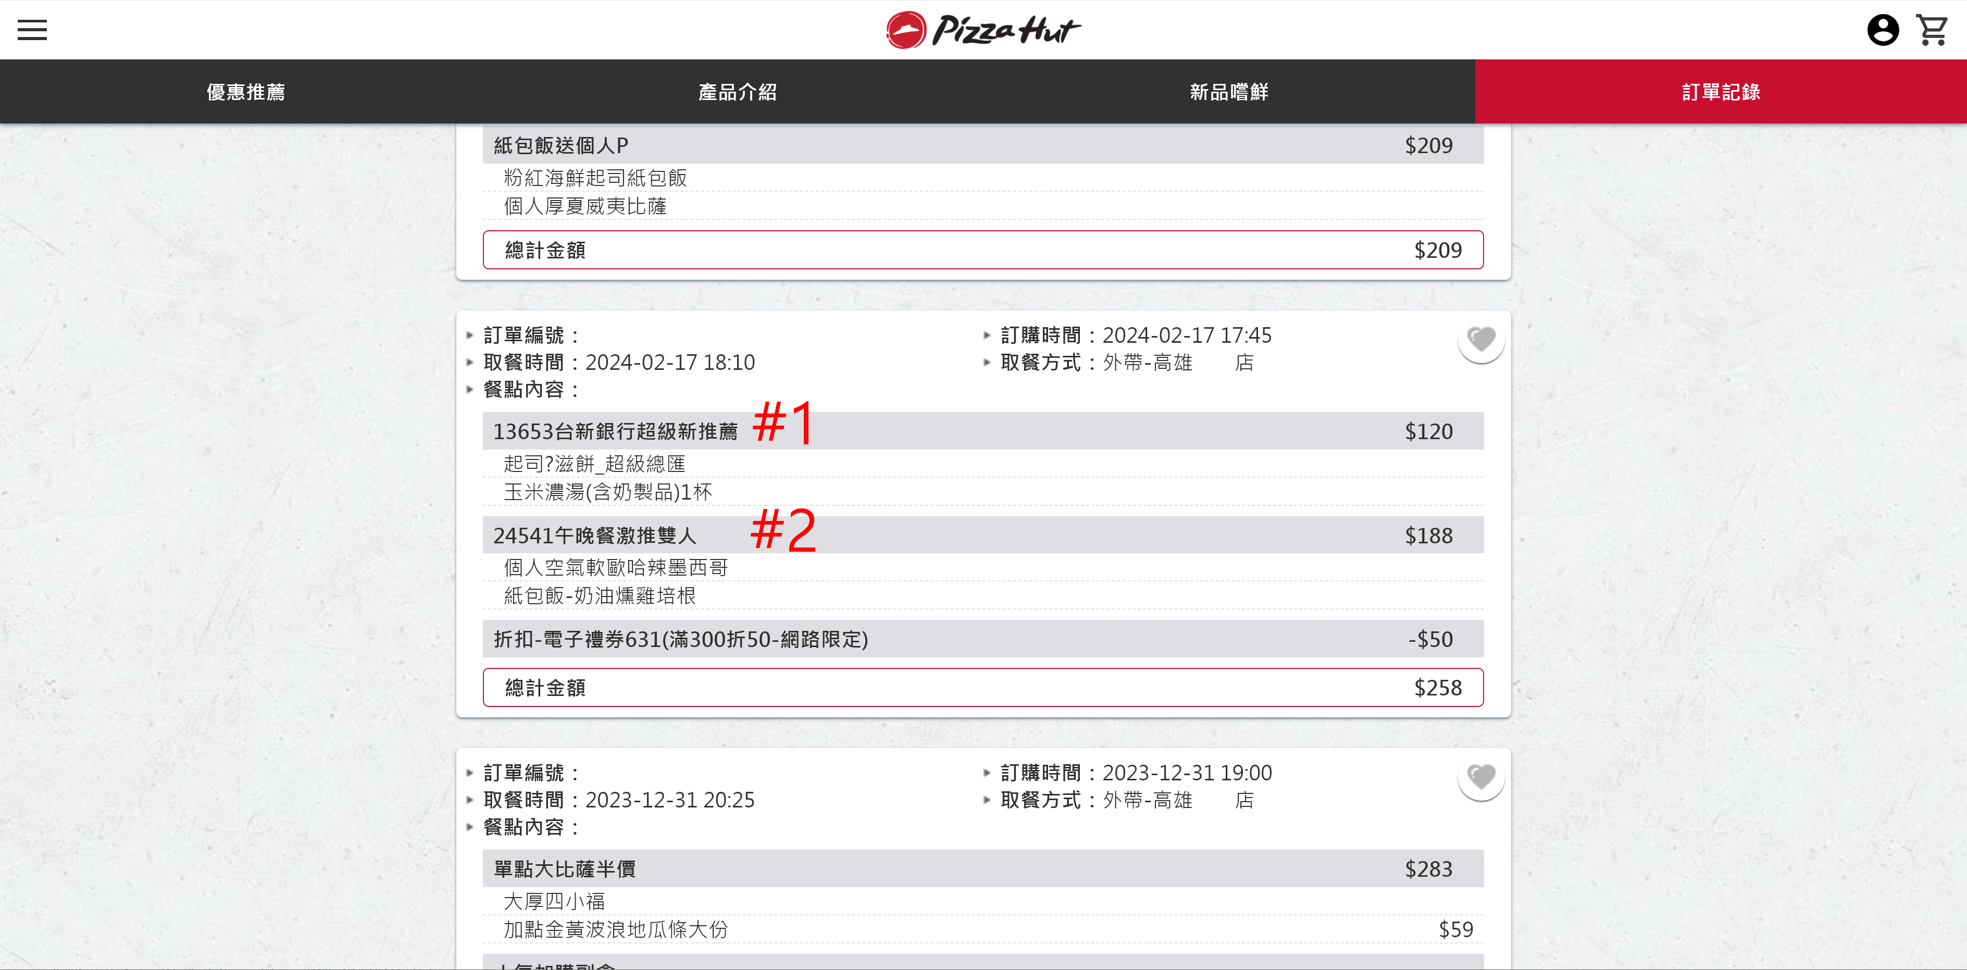Favorite the 2024-02-17 order with heart icon
Viewport: 1967px width, 970px height.
point(1480,340)
